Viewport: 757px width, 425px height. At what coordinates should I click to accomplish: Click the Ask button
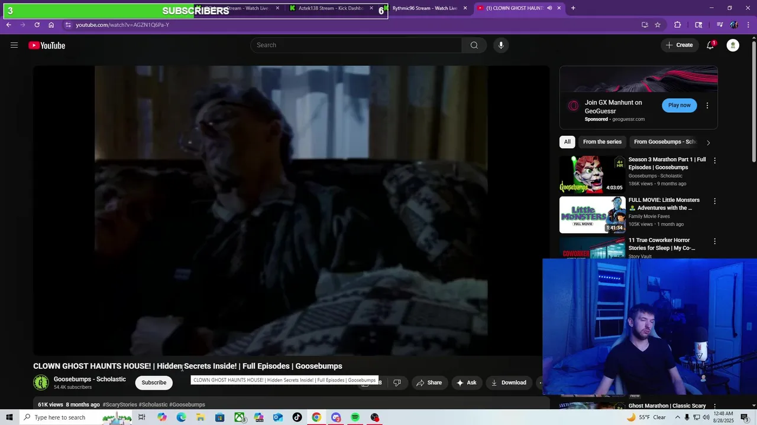pos(466,382)
